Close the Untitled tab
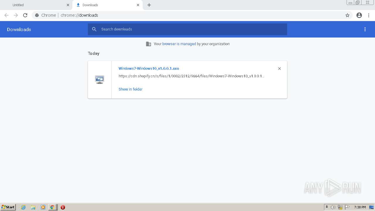Image resolution: width=375 pixels, height=211 pixels. [68, 5]
